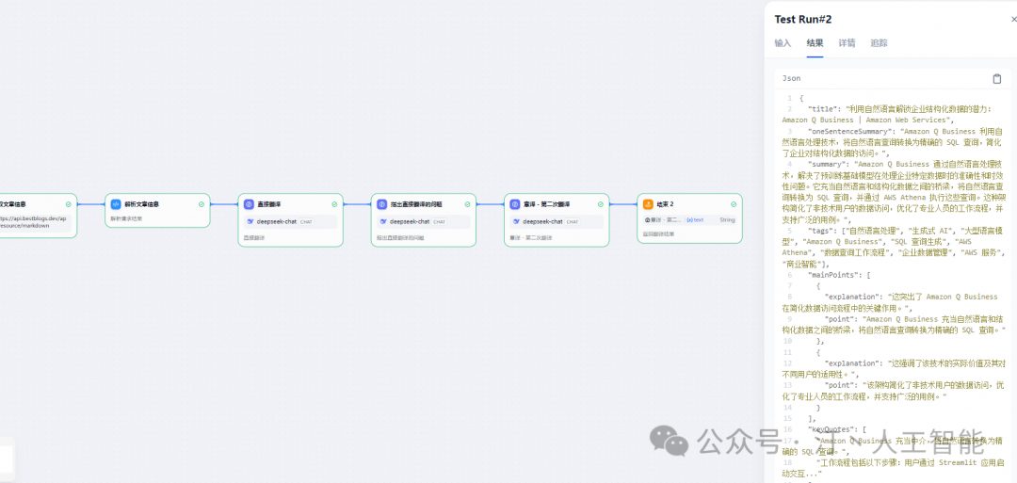1017x483 pixels.
Task: Click success status check on 结束 2 node
Action: [x=734, y=203]
